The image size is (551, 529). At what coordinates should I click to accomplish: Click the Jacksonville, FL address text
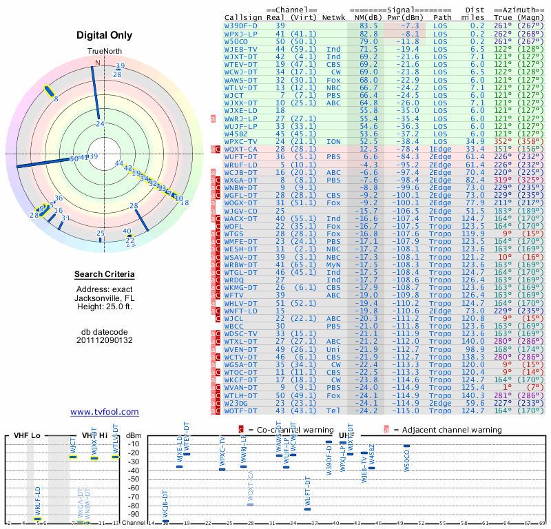[x=105, y=298]
